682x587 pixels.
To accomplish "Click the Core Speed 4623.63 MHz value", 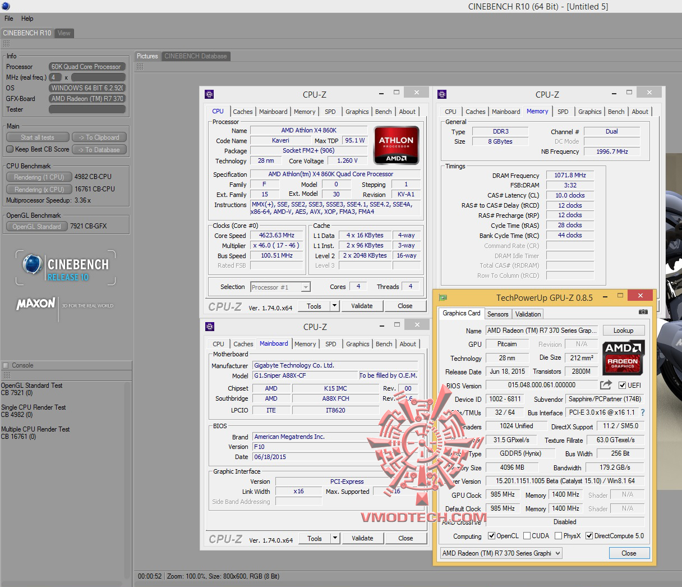I will [277, 236].
